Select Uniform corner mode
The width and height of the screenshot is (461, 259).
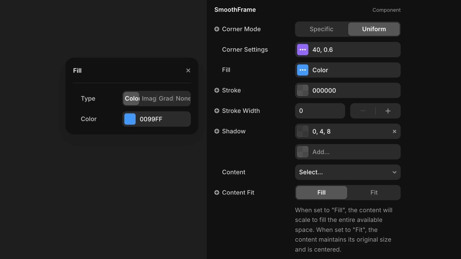coord(374,29)
